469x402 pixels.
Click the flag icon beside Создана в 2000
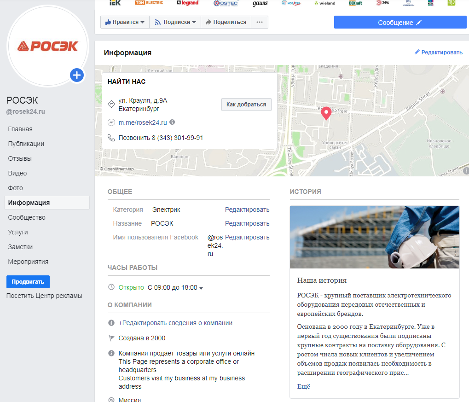coord(111,338)
